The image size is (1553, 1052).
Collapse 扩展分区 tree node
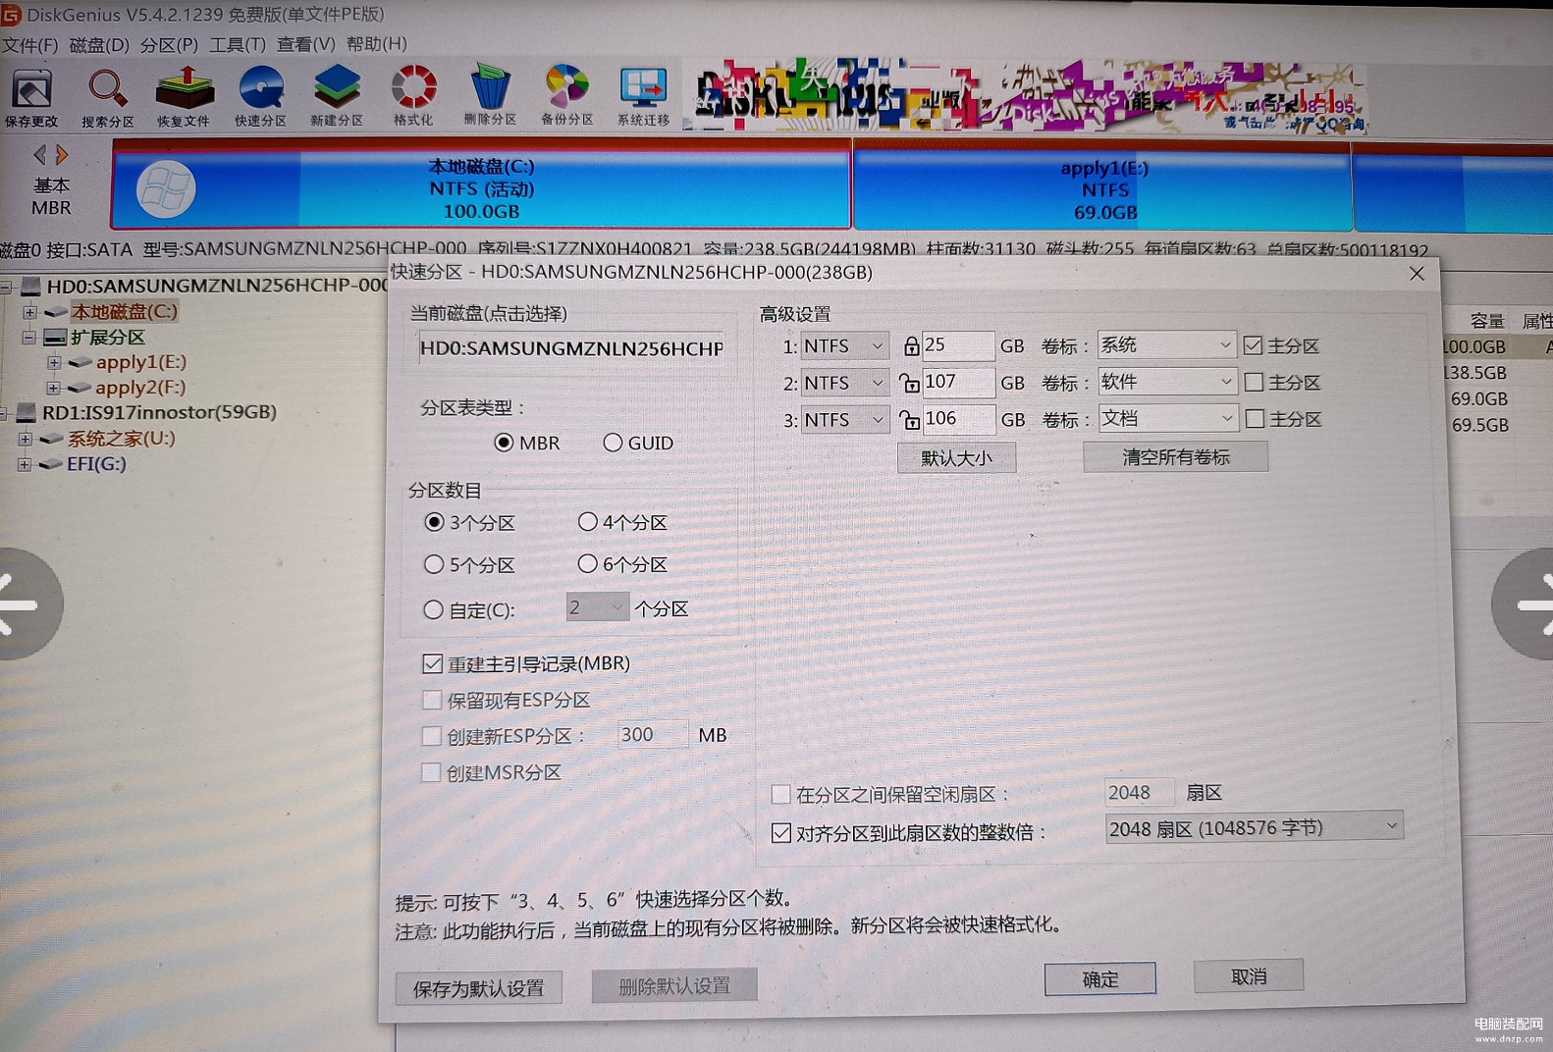pyautogui.click(x=29, y=337)
